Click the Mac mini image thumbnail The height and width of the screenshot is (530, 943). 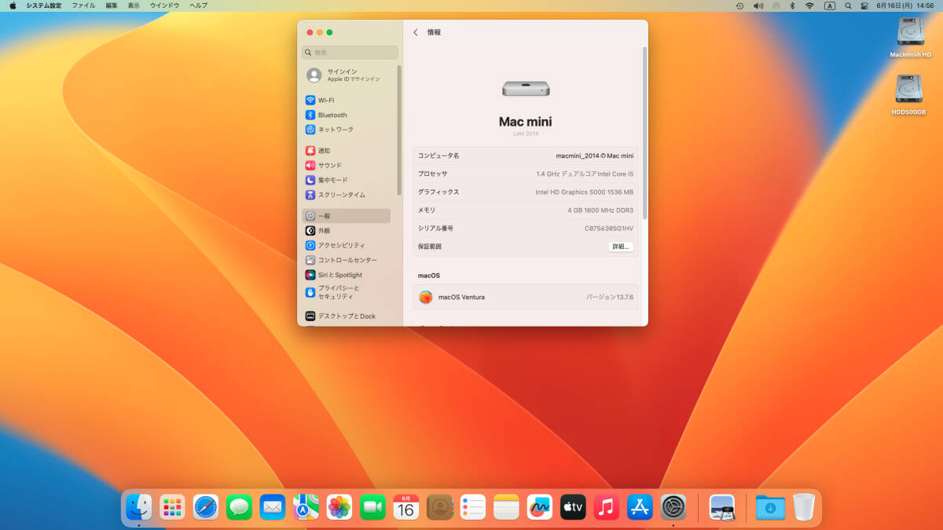[525, 88]
